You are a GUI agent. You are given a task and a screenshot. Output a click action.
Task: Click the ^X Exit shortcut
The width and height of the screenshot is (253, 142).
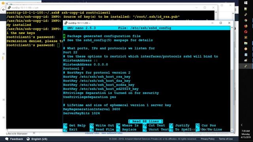coord(70,129)
